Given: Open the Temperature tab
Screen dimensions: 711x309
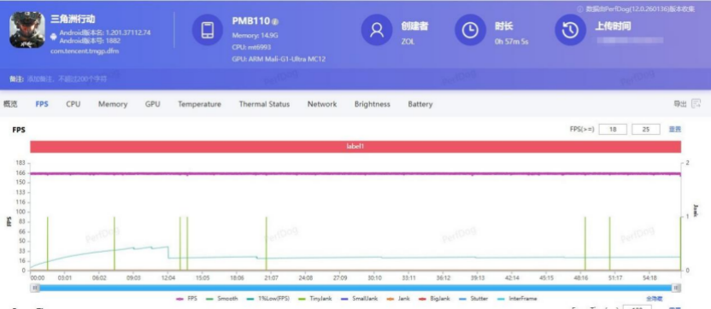Looking at the screenshot, I should [x=199, y=104].
